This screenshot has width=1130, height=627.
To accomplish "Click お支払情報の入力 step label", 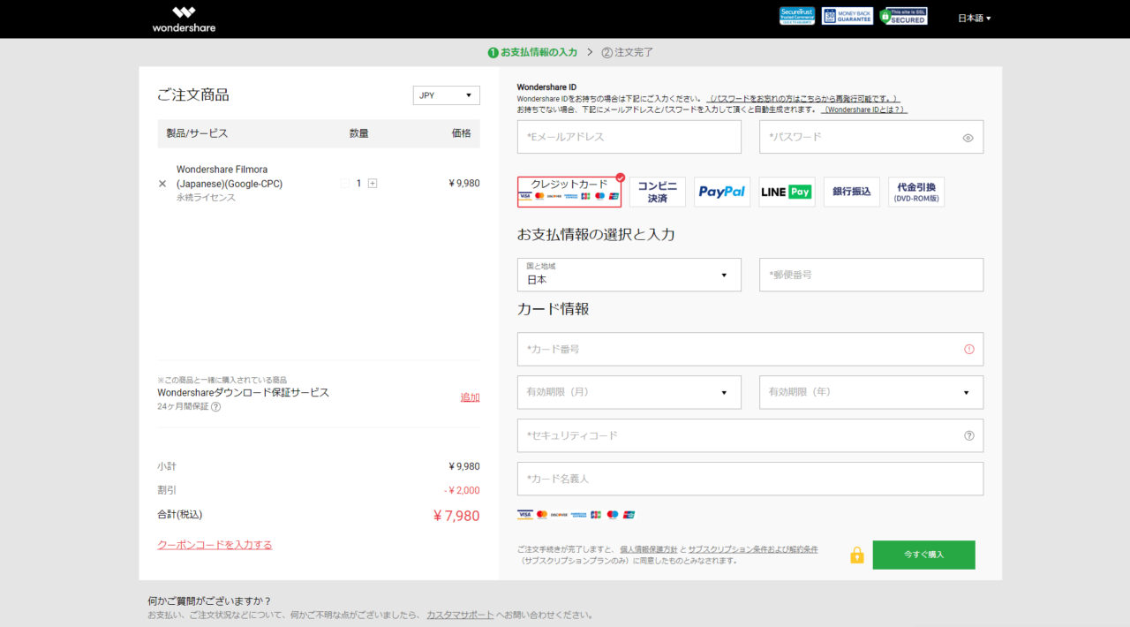I will [x=539, y=52].
